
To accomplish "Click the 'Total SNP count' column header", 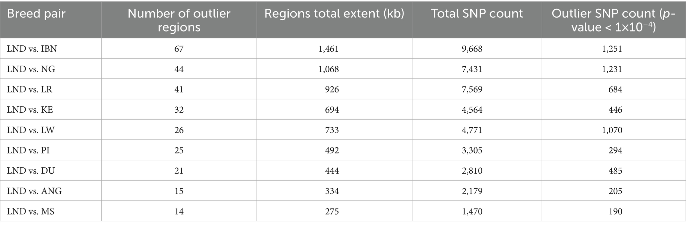I will (477, 14).
